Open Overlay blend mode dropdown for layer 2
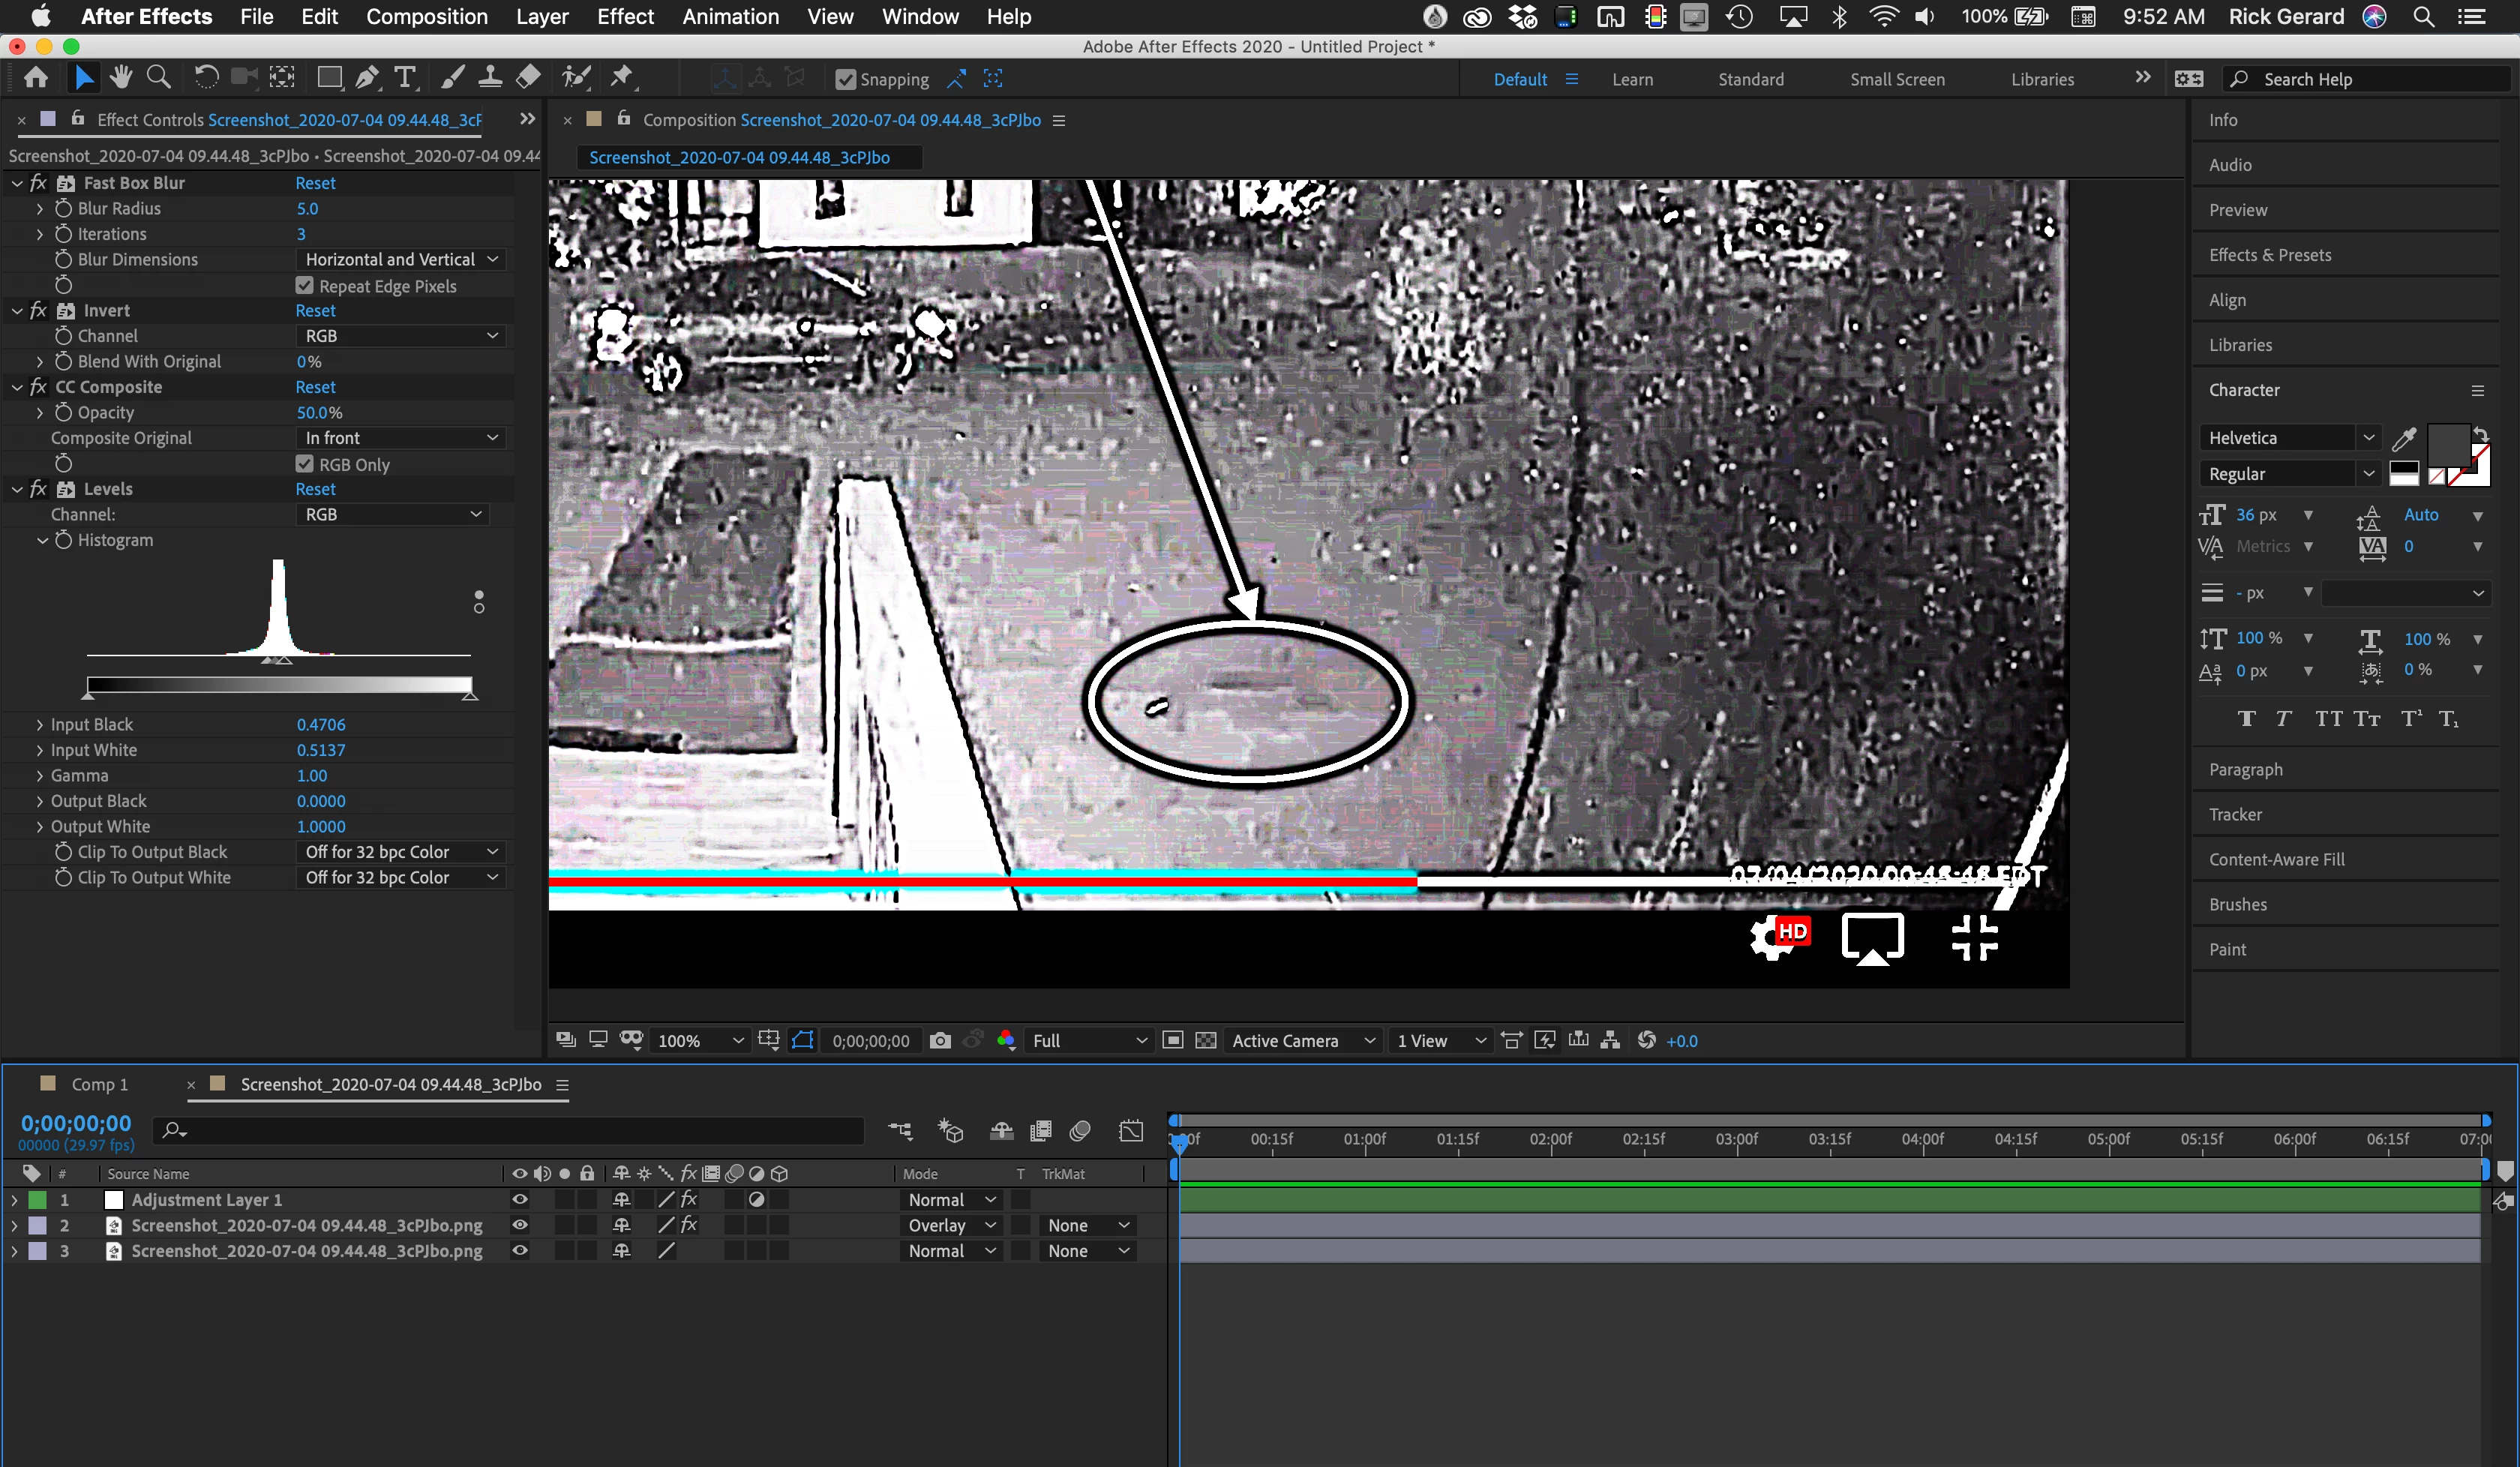 tap(950, 1225)
